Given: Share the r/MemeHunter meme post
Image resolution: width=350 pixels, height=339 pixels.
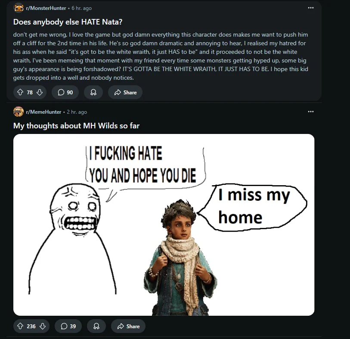Looking at the screenshot, I should pyautogui.click(x=128, y=326).
